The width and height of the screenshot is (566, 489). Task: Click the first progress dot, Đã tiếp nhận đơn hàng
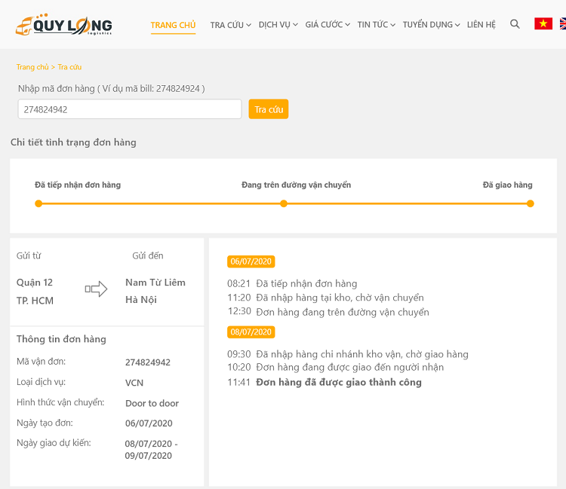click(x=38, y=203)
